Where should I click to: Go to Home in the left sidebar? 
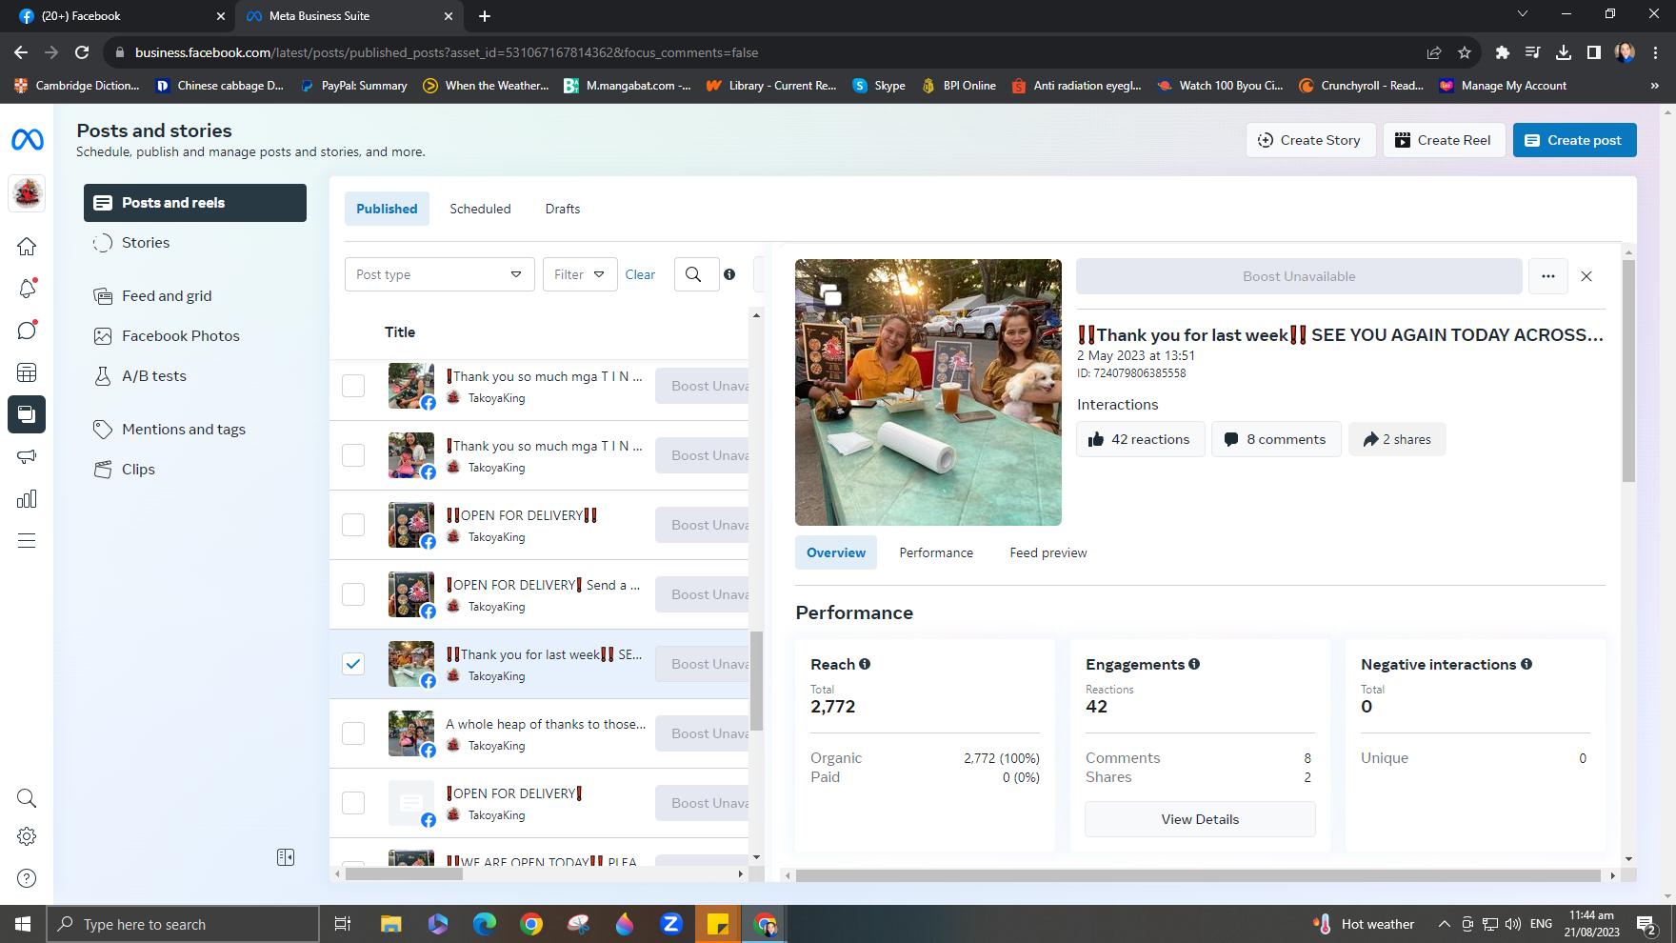(27, 247)
